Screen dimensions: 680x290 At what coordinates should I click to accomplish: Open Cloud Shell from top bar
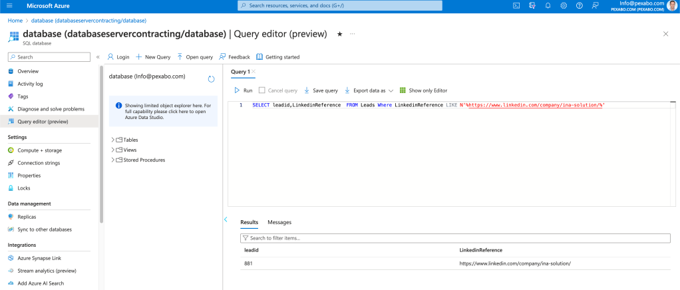tap(516, 5)
